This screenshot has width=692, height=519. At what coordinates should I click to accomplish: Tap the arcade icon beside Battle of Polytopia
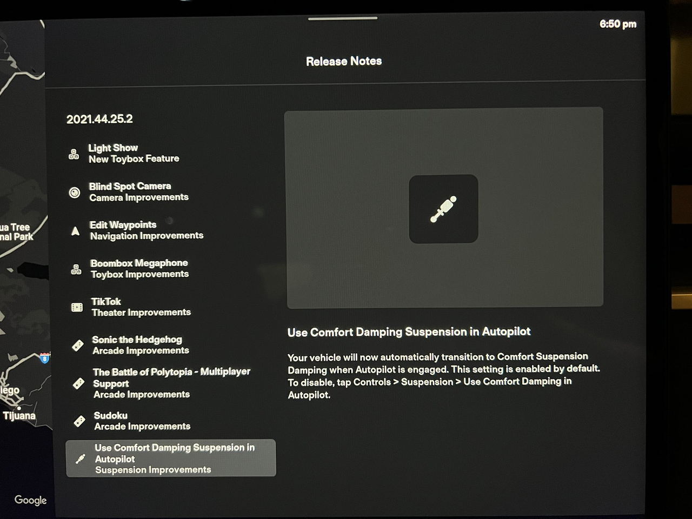(x=78, y=384)
